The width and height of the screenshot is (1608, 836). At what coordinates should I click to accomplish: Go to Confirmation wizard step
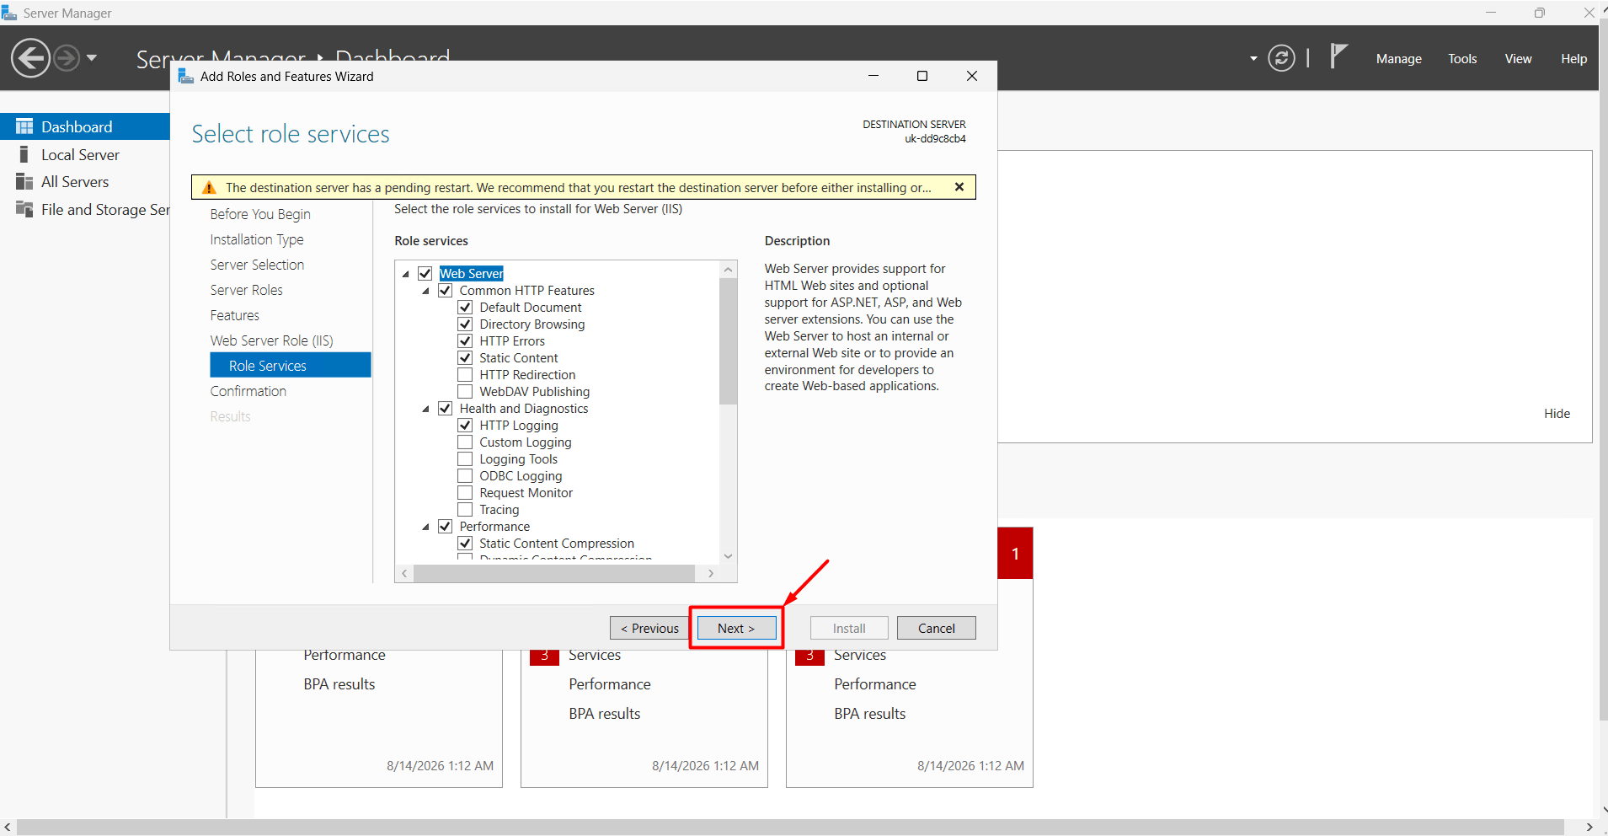pos(248,391)
